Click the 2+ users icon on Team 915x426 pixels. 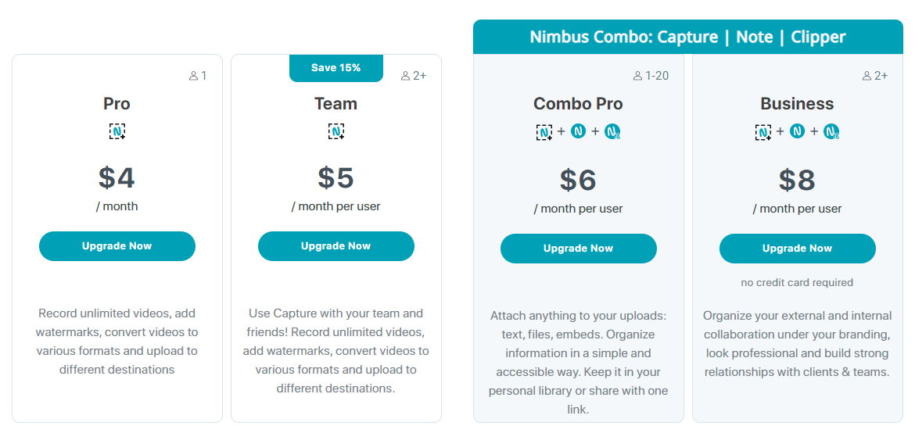click(406, 76)
